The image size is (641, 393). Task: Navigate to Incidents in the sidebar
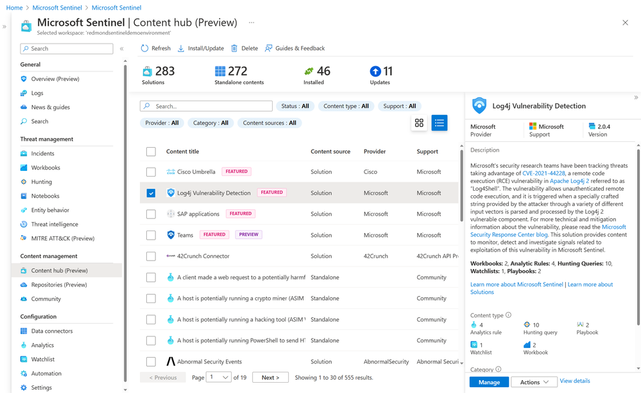pos(43,153)
